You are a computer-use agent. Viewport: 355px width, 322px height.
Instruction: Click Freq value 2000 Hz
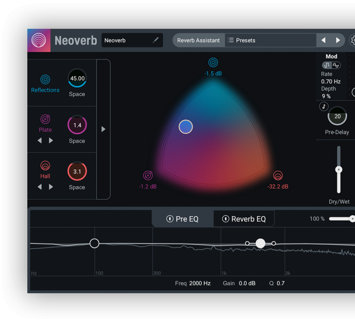[x=200, y=283]
